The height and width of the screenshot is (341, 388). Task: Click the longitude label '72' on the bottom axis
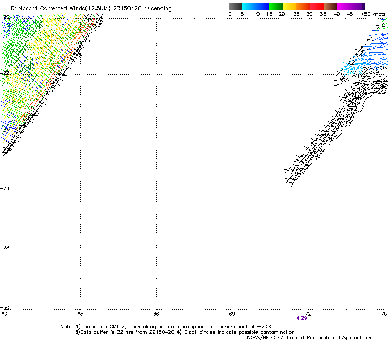[x=308, y=314]
